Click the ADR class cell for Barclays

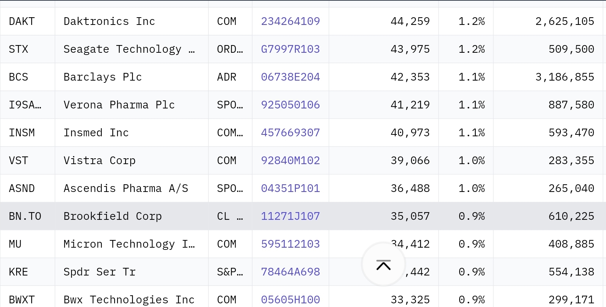pos(230,77)
